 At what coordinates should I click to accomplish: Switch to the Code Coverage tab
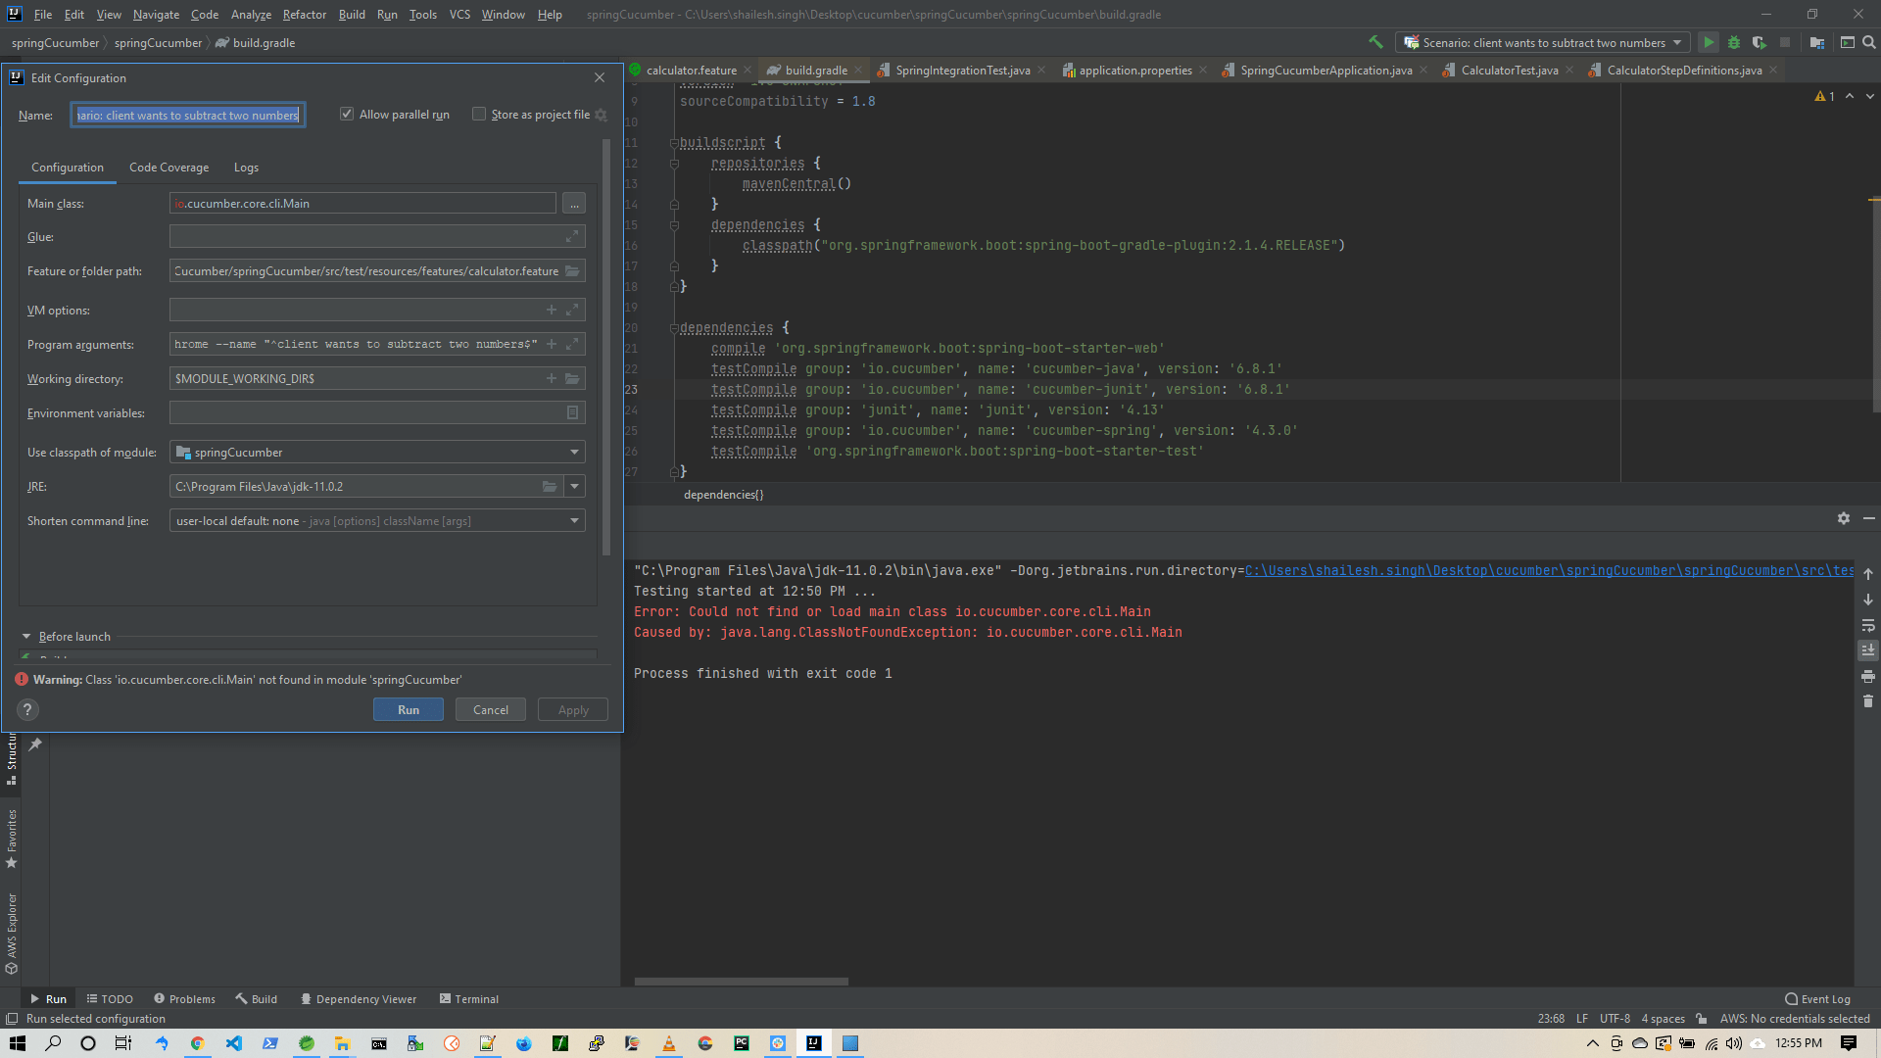point(169,167)
